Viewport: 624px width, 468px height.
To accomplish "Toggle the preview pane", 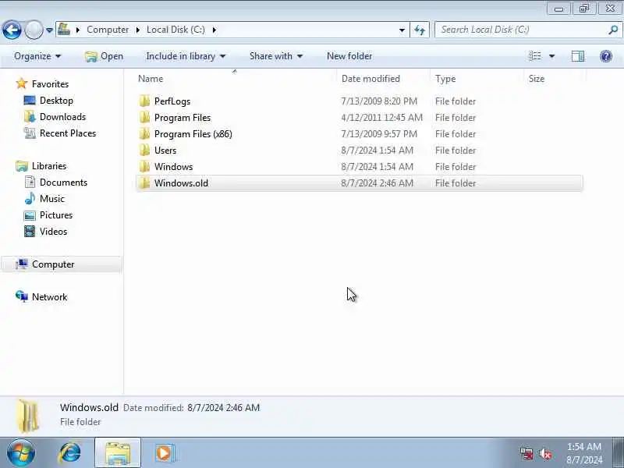I will click(578, 56).
